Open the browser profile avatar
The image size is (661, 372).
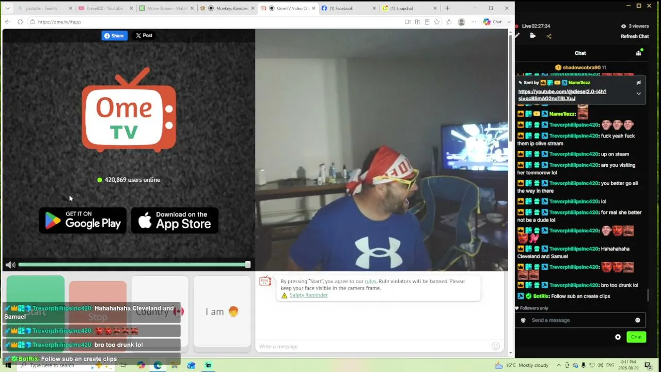pos(461,22)
